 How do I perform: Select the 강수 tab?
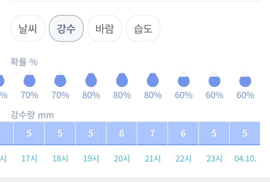(x=66, y=28)
